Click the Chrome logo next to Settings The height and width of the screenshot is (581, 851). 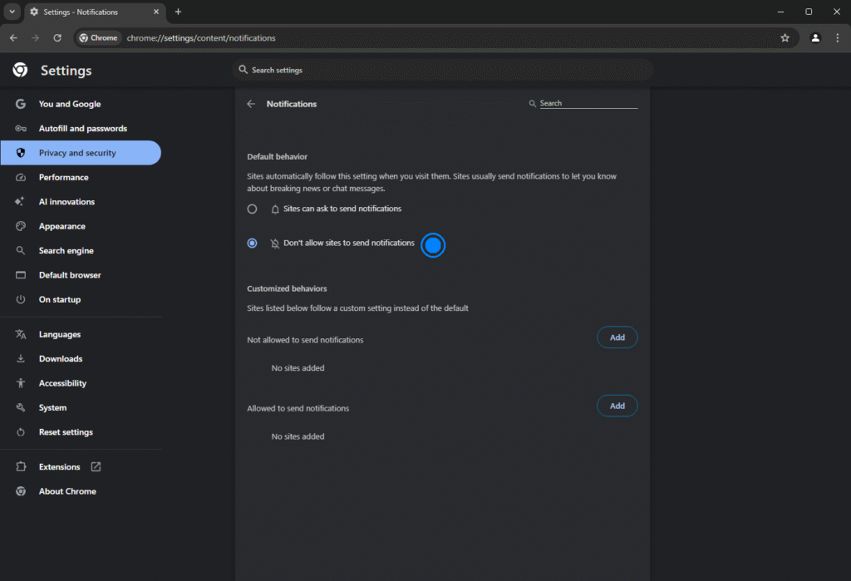pyautogui.click(x=21, y=71)
